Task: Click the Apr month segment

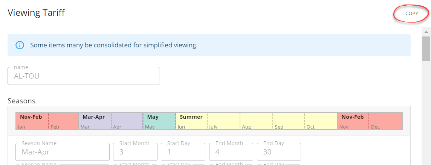Action: [127, 121]
